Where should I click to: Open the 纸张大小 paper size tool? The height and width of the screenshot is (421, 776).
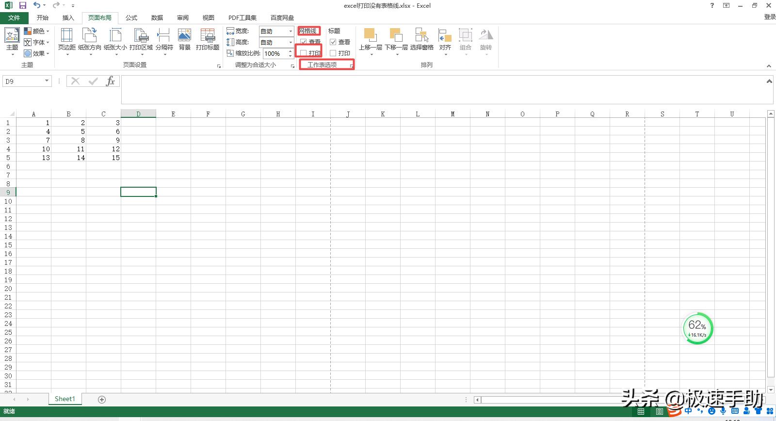pyautogui.click(x=115, y=39)
